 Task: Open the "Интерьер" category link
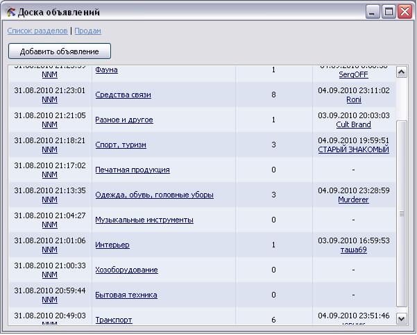coord(112,245)
